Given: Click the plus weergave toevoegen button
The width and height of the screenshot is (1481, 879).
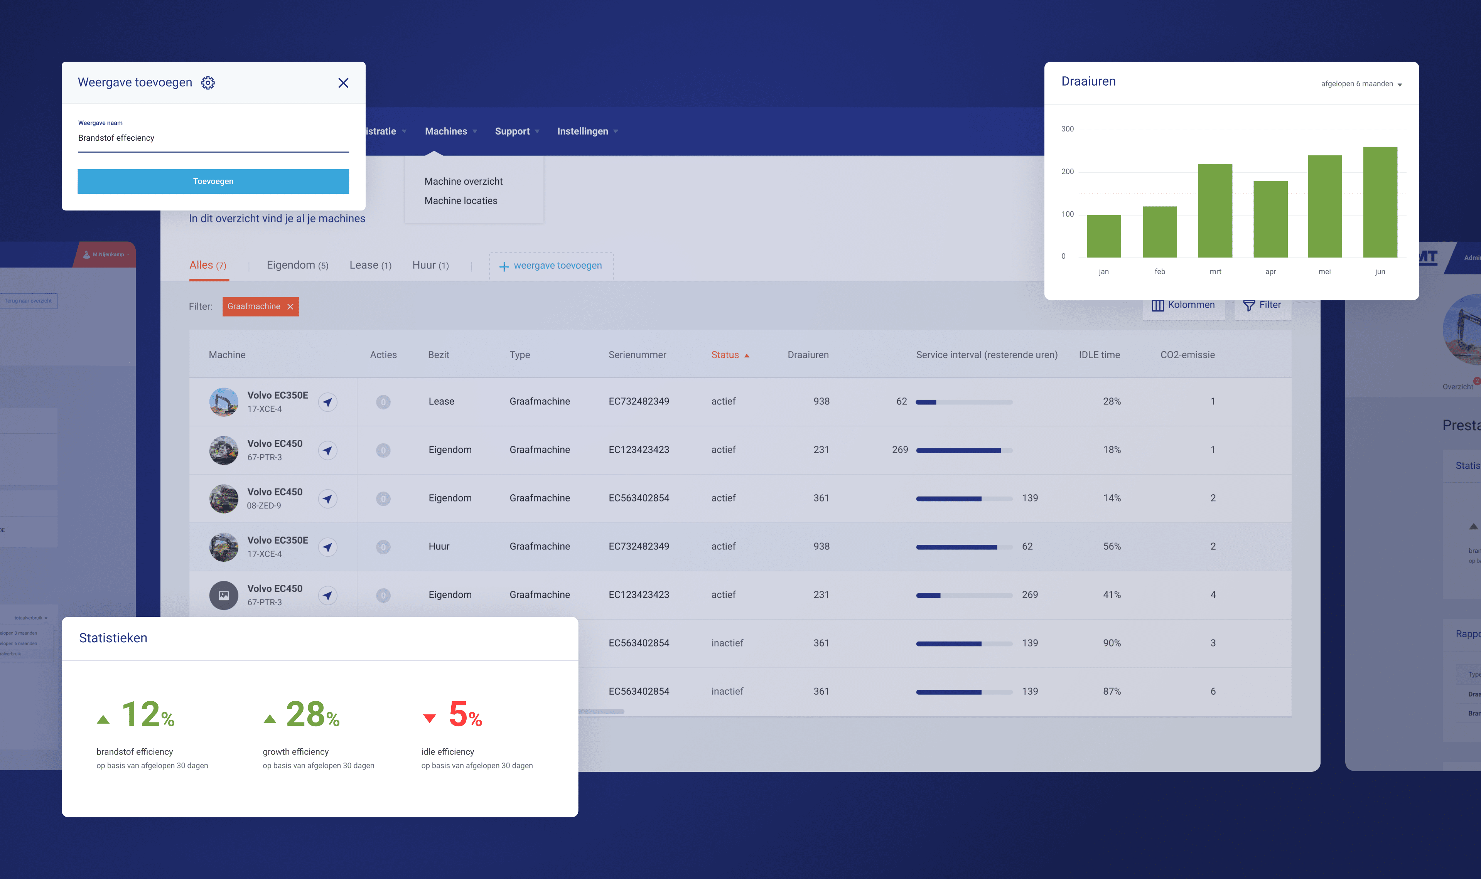Looking at the screenshot, I should (x=551, y=266).
